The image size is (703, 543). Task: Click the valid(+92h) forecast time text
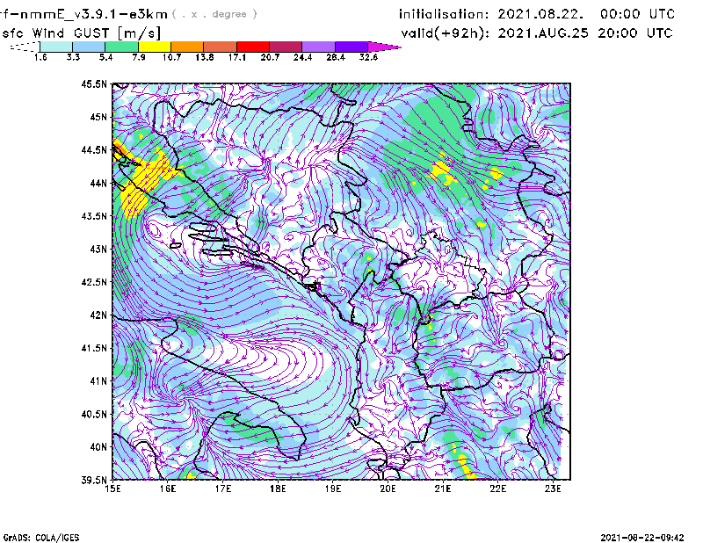pos(536,33)
